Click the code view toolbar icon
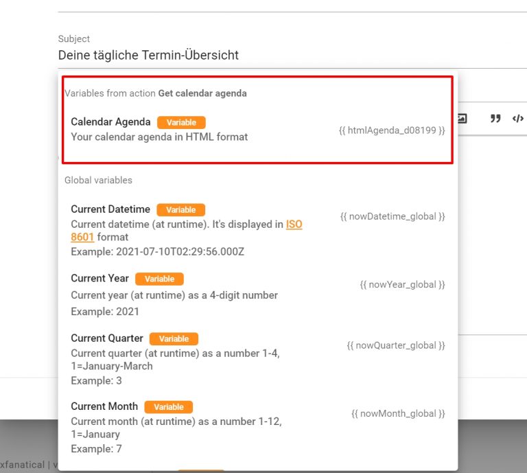Image resolution: width=527 pixels, height=473 pixels. tap(518, 118)
